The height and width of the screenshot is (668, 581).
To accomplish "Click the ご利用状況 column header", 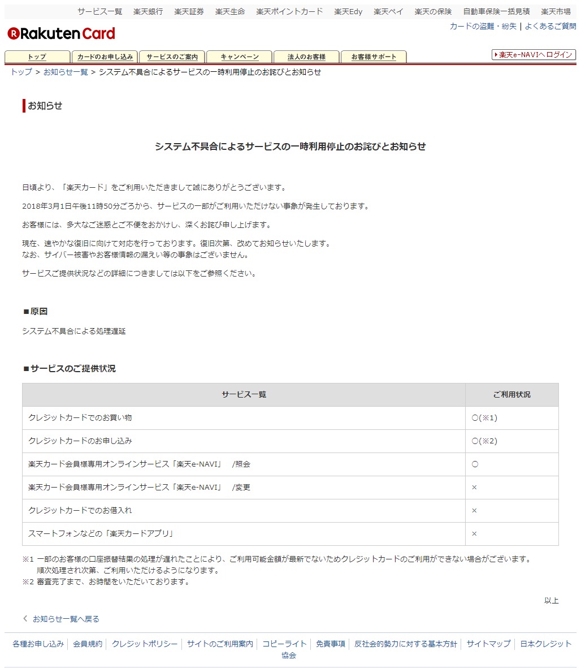I will pos(512,394).
